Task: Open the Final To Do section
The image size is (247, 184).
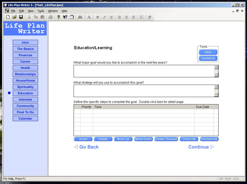Action: pyautogui.click(x=25, y=112)
